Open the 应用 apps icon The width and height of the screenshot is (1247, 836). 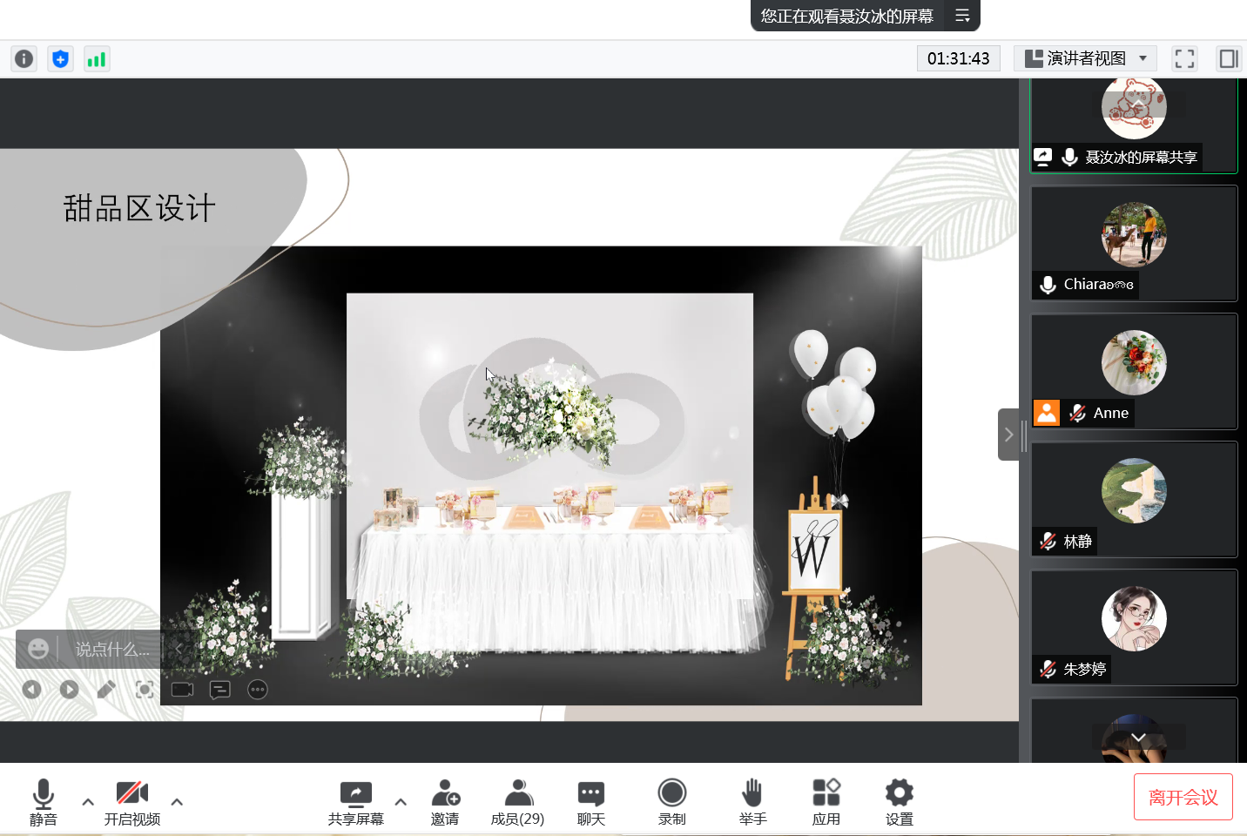pyautogui.click(x=826, y=801)
